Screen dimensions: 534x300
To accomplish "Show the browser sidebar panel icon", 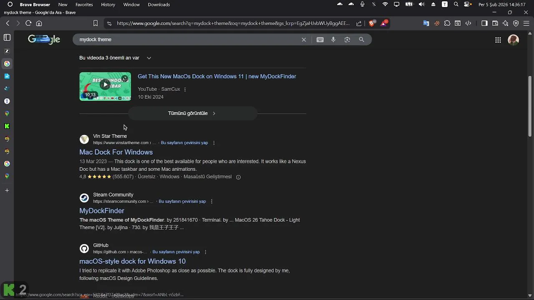I will [484, 23].
